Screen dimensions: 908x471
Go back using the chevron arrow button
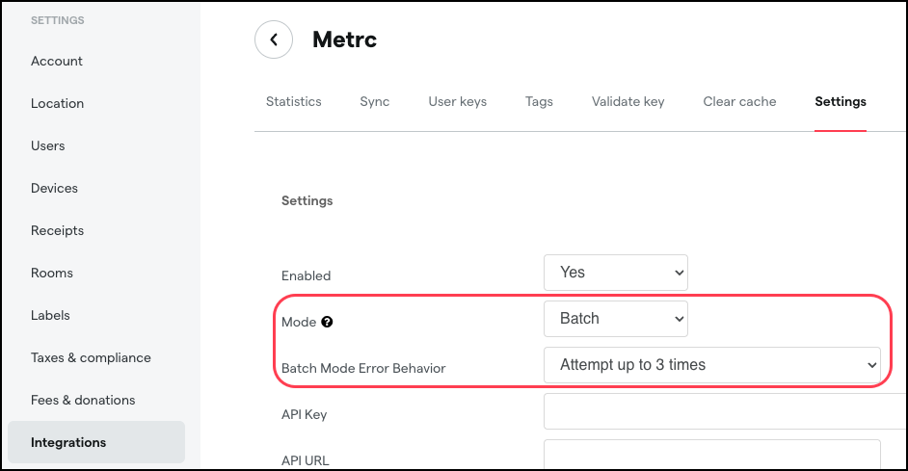(x=274, y=39)
